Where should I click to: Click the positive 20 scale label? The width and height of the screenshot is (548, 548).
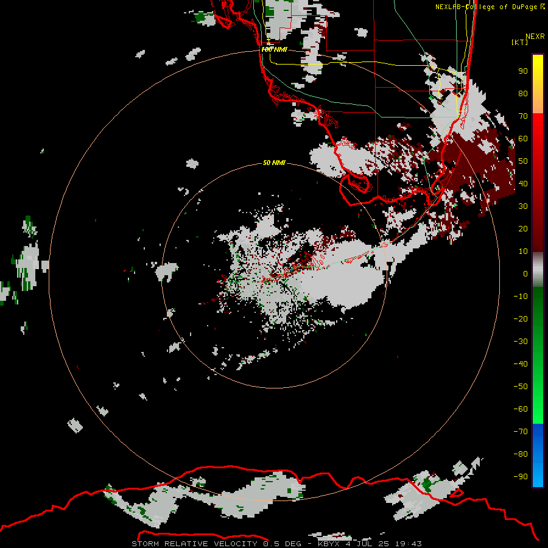[x=523, y=229]
